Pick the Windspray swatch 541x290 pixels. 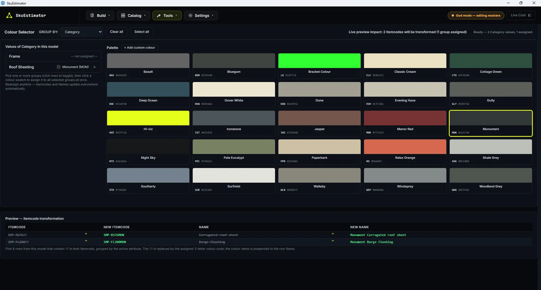pos(405,180)
